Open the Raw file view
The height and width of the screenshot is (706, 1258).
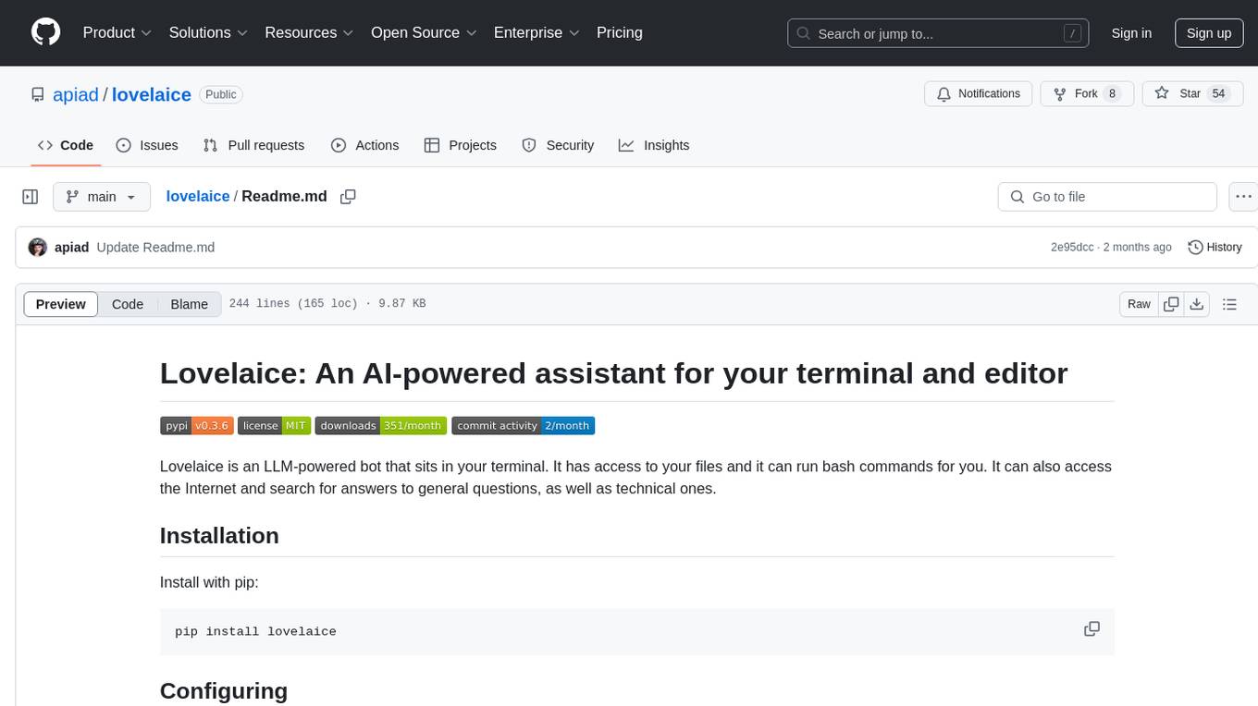(x=1139, y=304)
